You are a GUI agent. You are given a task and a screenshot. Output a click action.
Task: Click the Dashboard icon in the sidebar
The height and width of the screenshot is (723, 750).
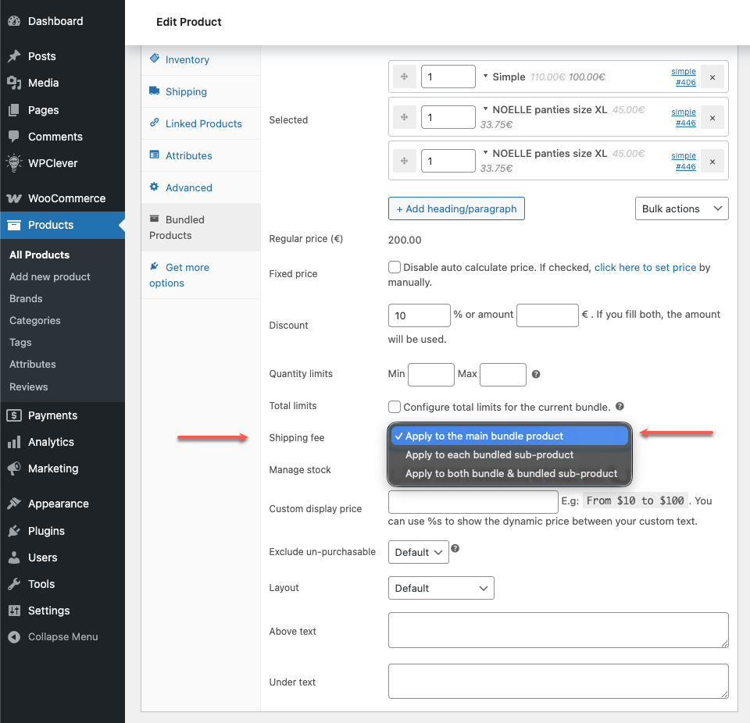coord(14,21)
